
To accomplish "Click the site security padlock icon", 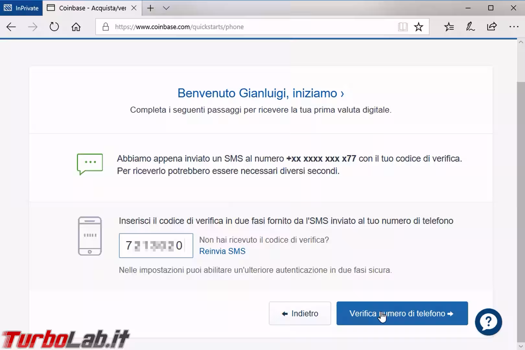I will [x=106, y=27].
